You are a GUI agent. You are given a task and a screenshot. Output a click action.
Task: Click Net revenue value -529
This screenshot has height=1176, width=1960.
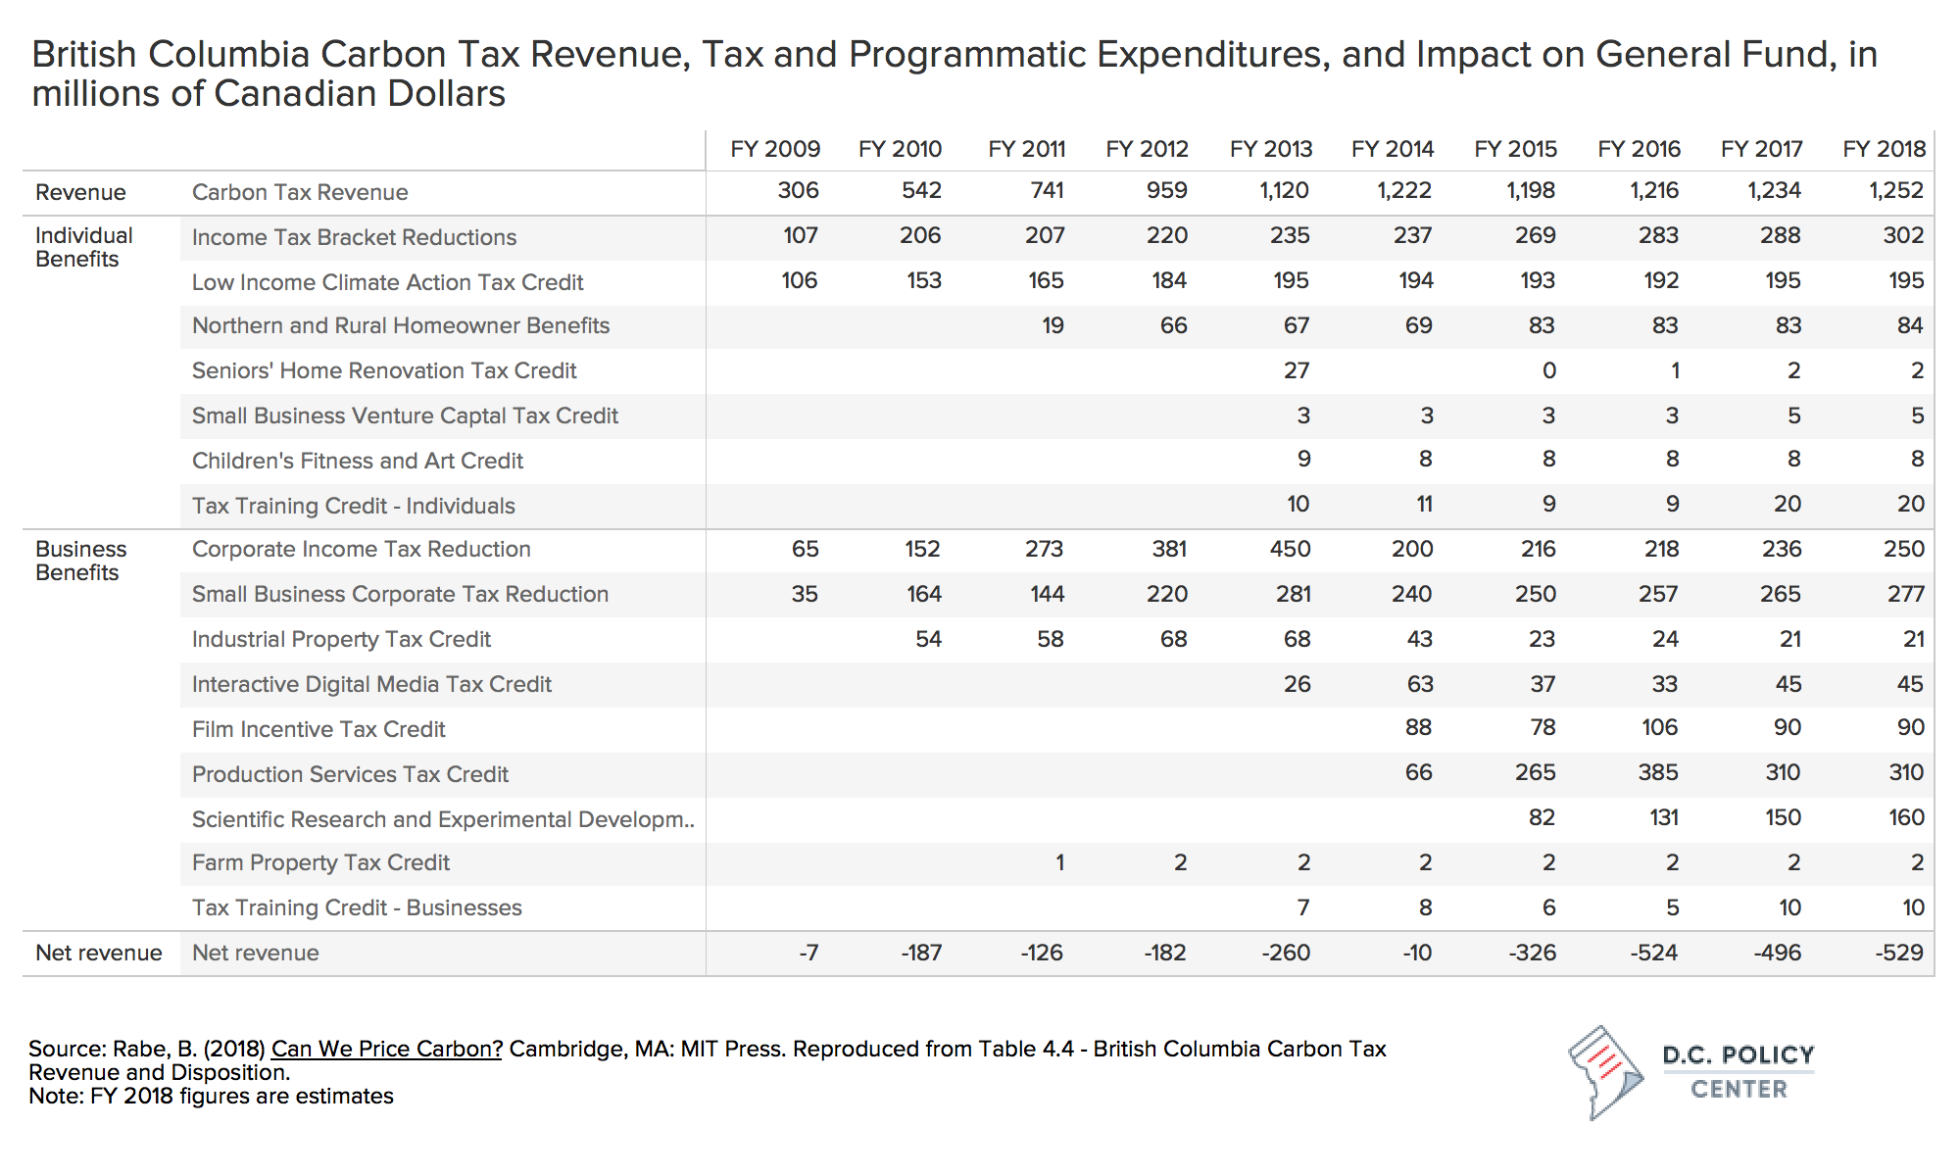tap(1898, 953)
